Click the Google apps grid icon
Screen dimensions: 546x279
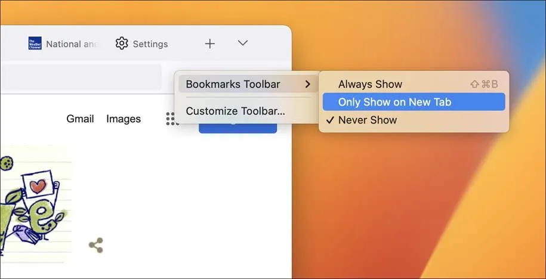[171, 120]
